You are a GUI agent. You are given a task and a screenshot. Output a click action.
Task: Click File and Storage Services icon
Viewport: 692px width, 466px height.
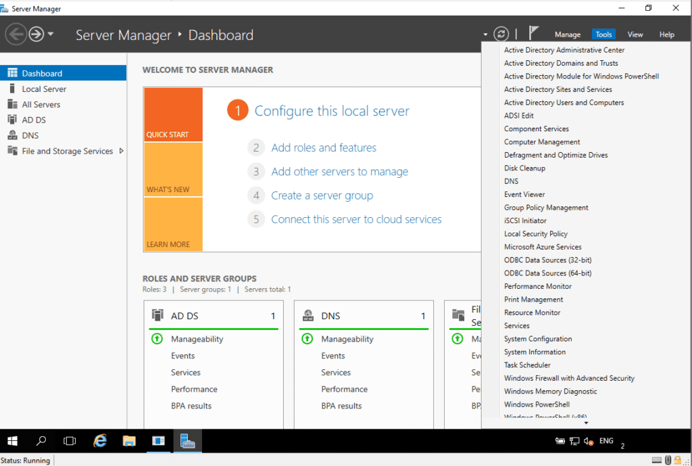pos(12,151)
